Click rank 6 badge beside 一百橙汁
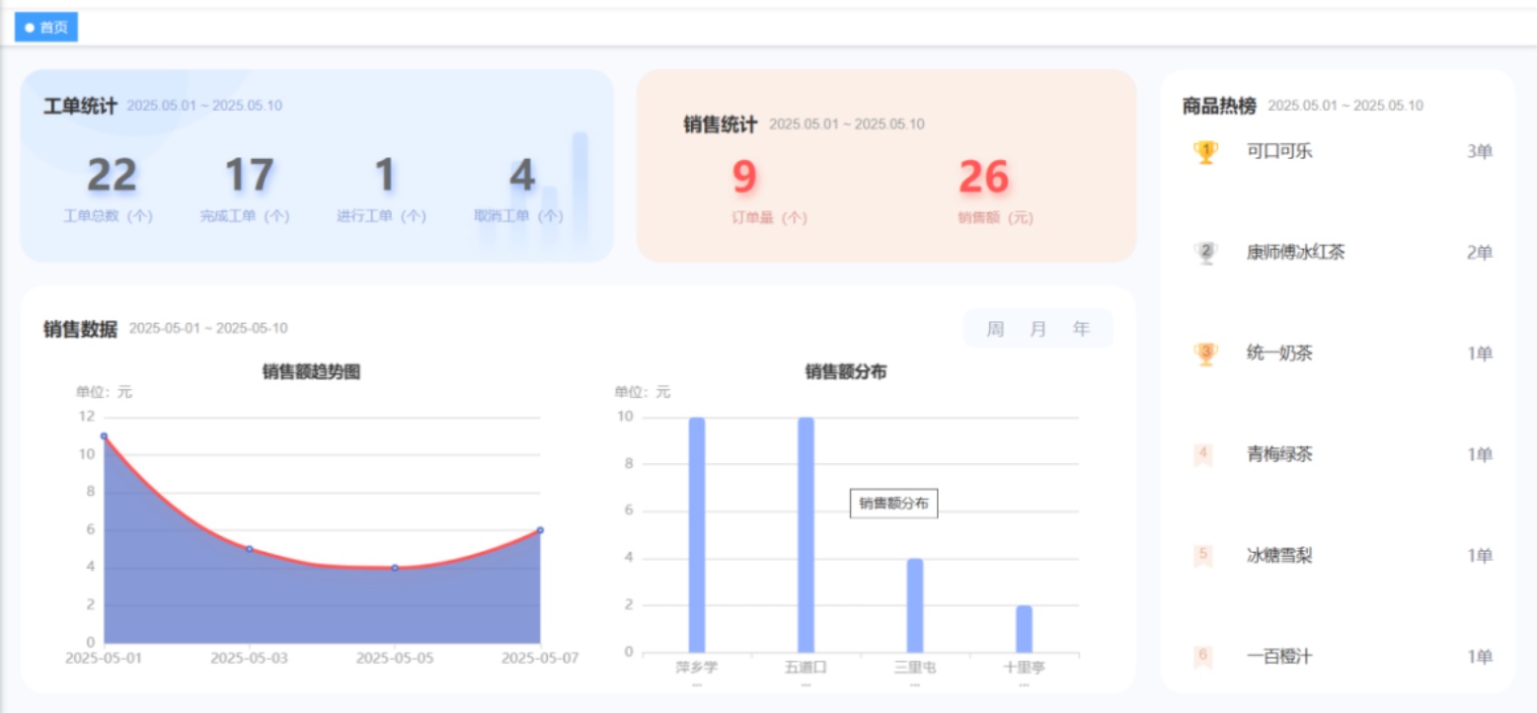Image resolution: width=1537 pixels, height=713 pixels. tap(1202, 656)
